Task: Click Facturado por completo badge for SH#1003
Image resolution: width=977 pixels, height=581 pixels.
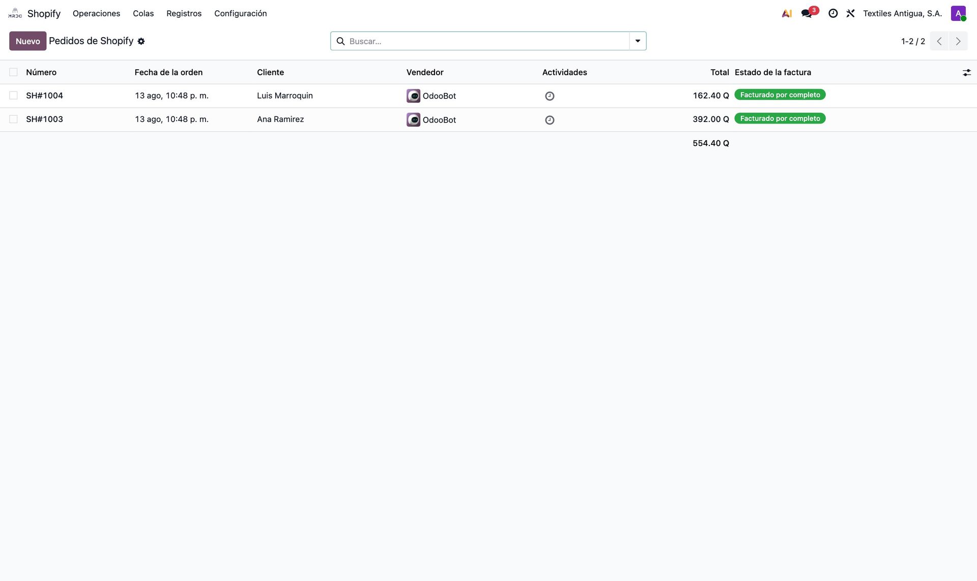Action: (x=780, y=118)
